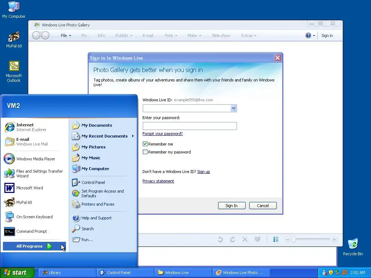Viewport: 371px width, 278px height.
Task: Open Control Panel from Start menu
Action: (x=88, y=182)
